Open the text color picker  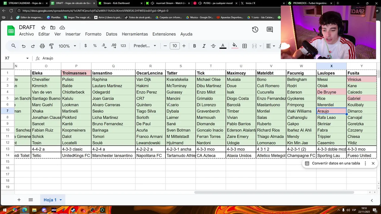(223, 46)
